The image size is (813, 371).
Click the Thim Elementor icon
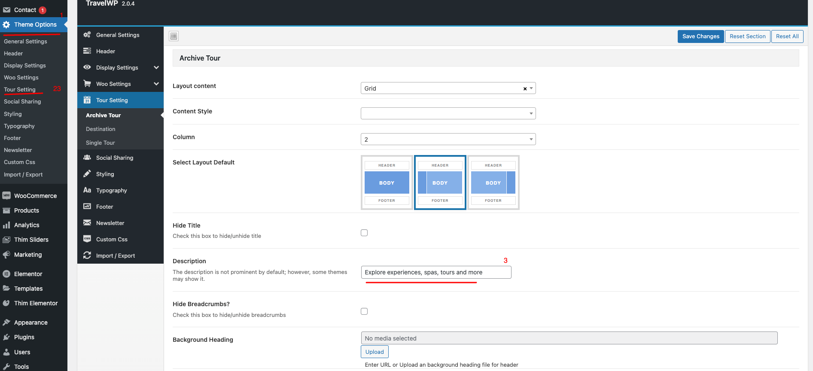coord(6,303)
